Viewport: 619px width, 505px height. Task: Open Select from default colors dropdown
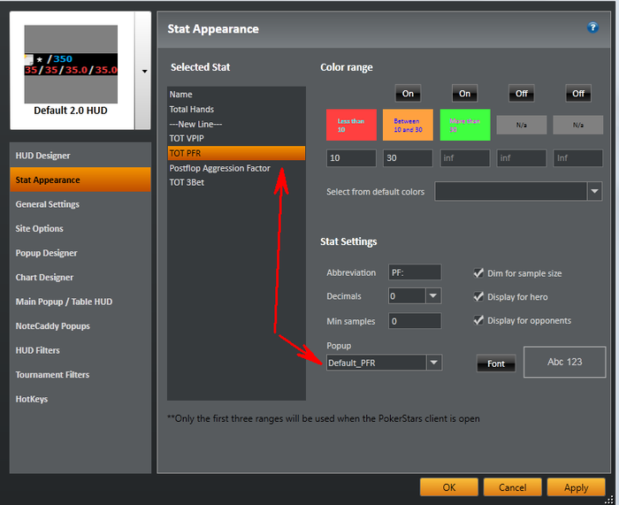[x=594, y=192]
